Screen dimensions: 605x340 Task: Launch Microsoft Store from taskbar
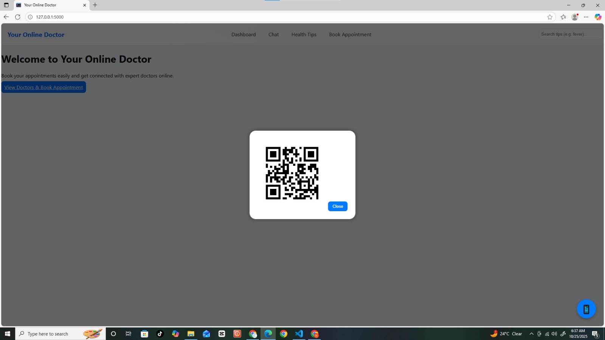(144, 334)
